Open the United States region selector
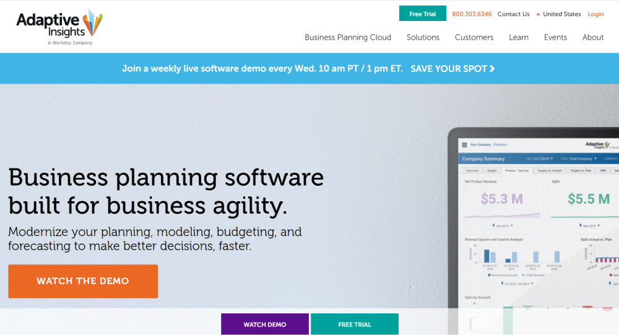 pyautogui.click(x=558, y=14)
